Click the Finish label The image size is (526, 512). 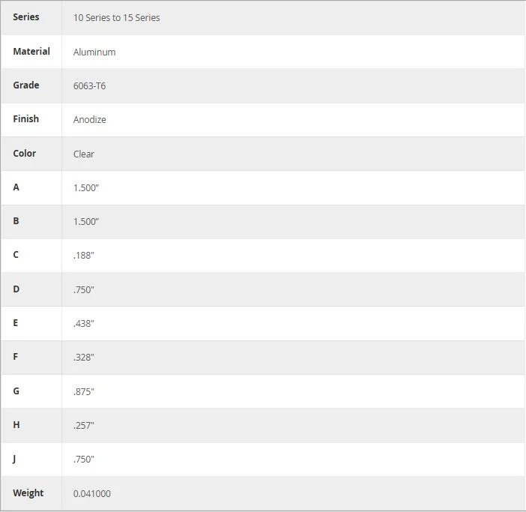(25, 118)
